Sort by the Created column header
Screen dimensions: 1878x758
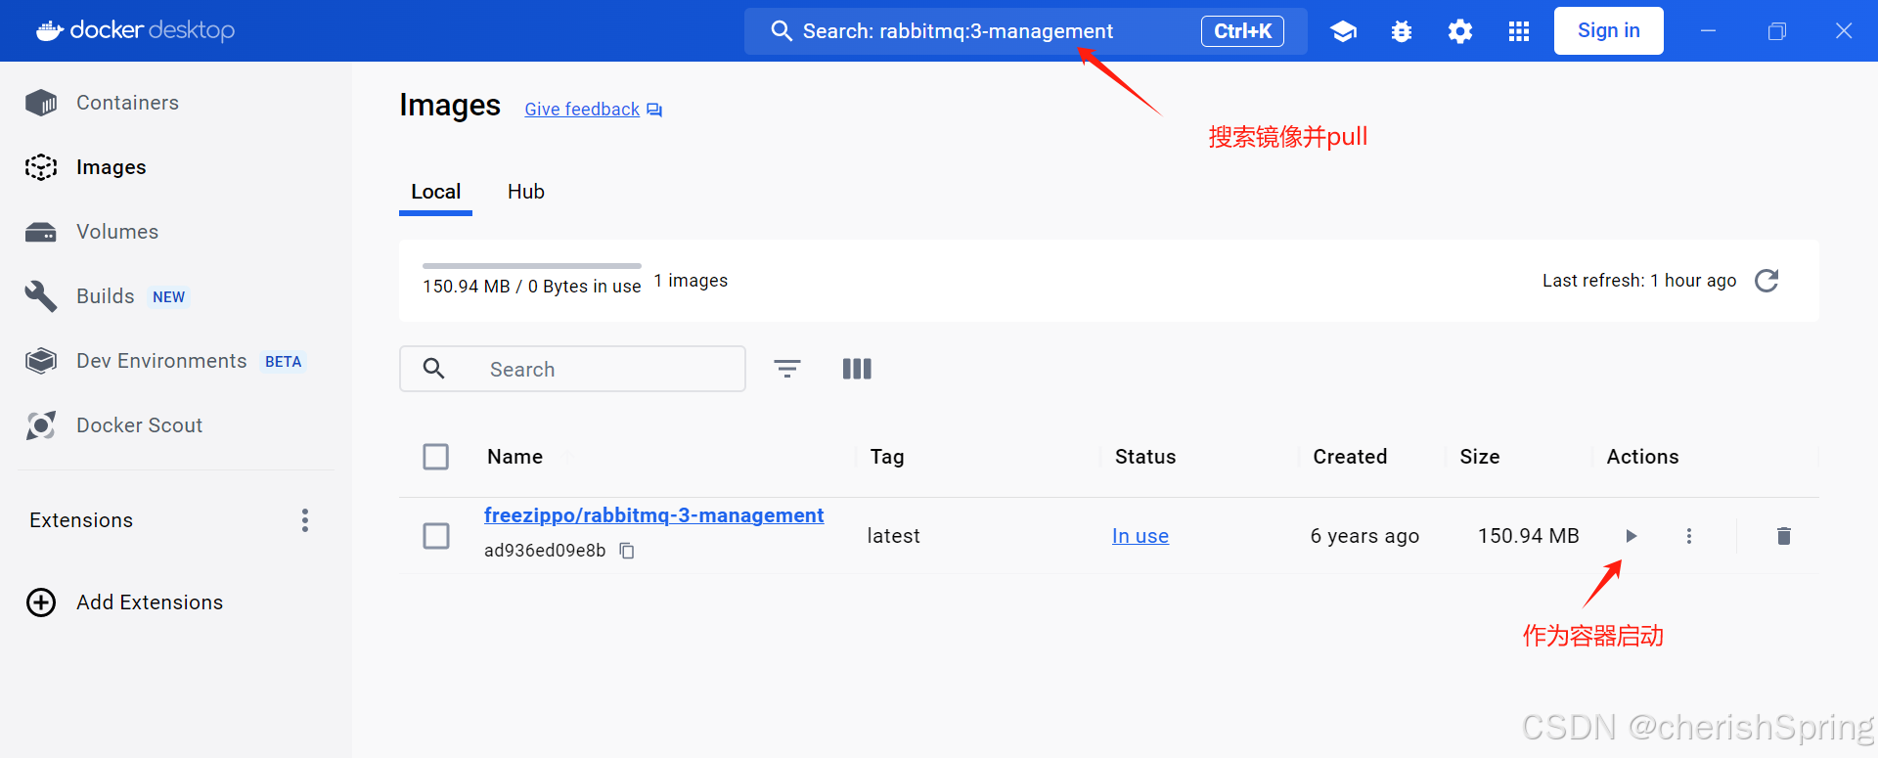pyautogui.click(x=1350, y=457)
